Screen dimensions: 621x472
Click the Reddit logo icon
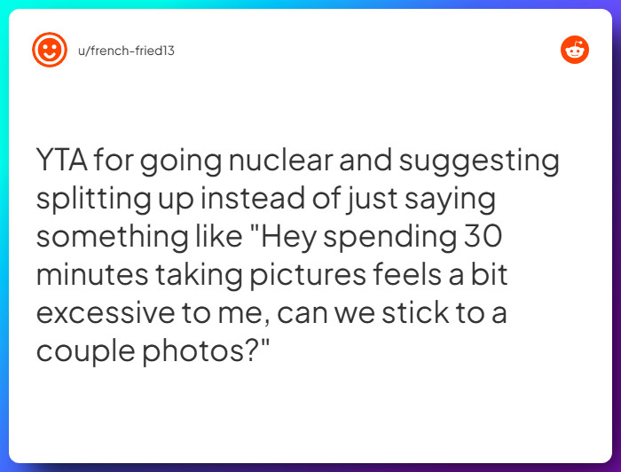tap(575, 51)
